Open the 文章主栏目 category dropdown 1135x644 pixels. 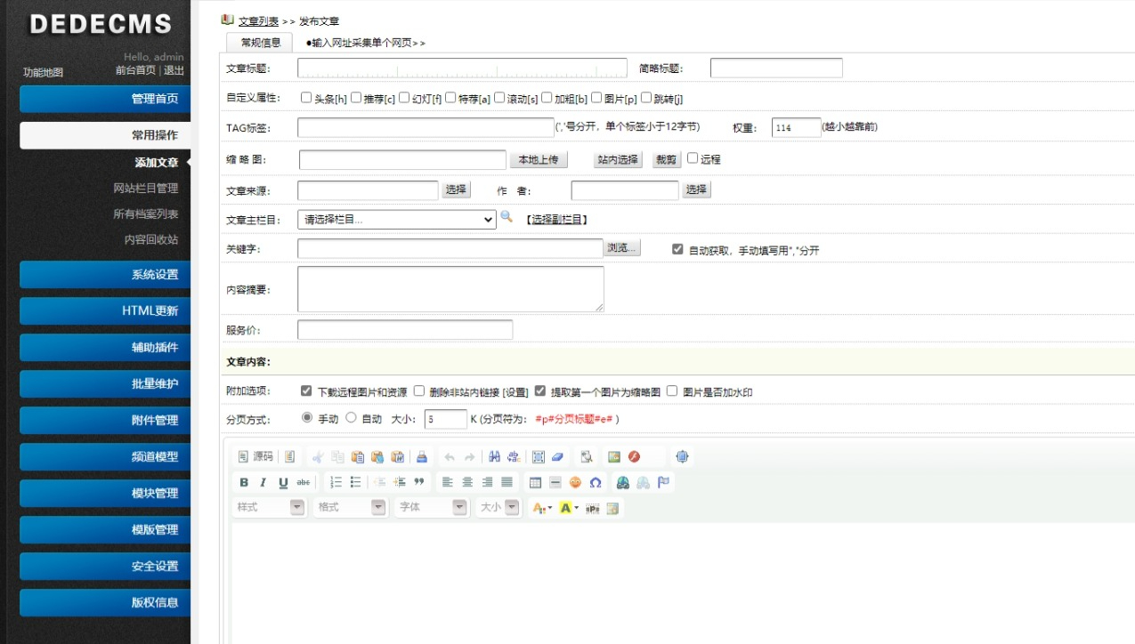[x=396, y=220]
